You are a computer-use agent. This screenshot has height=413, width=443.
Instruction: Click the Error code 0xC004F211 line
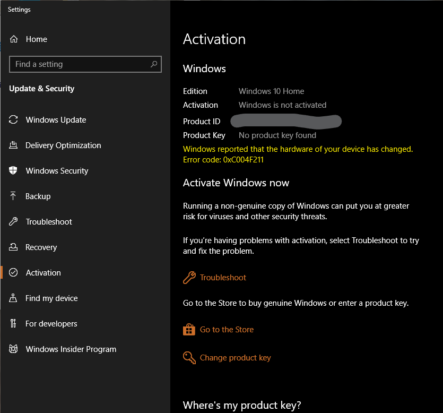(x=223, y=160)
